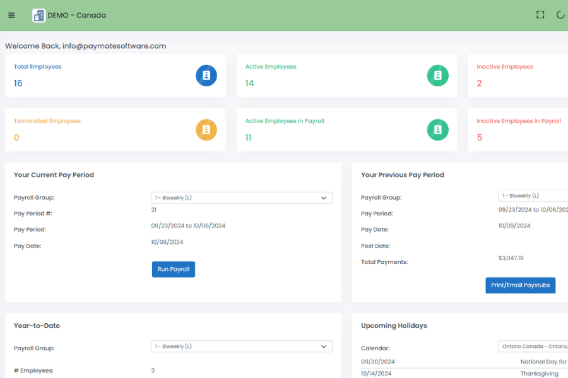This screenshot has width=568, height=378.
Task: Expand Current Pay Period payroll group dropdown
Action: point(242,198)
